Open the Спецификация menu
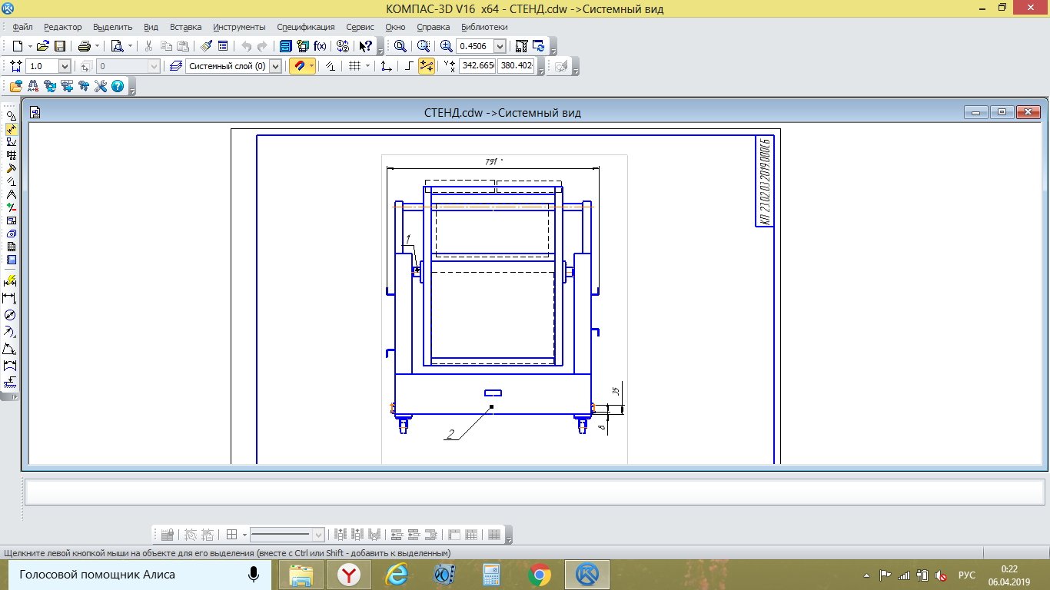Viewport: 1050px width, 590px height. (306, 27)
